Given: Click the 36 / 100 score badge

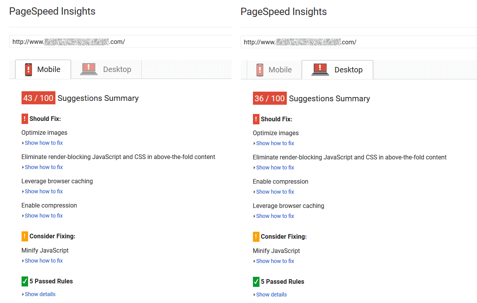Looking at the screenshot, I should tap(270, 99).
